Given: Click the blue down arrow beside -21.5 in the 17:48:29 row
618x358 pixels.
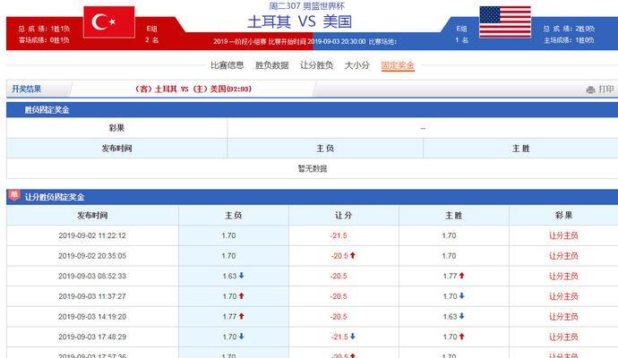Looking at the screenshot, I should click(353, 336).
